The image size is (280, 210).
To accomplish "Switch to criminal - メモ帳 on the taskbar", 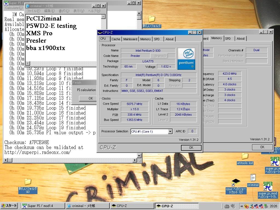I will point(87,206).
